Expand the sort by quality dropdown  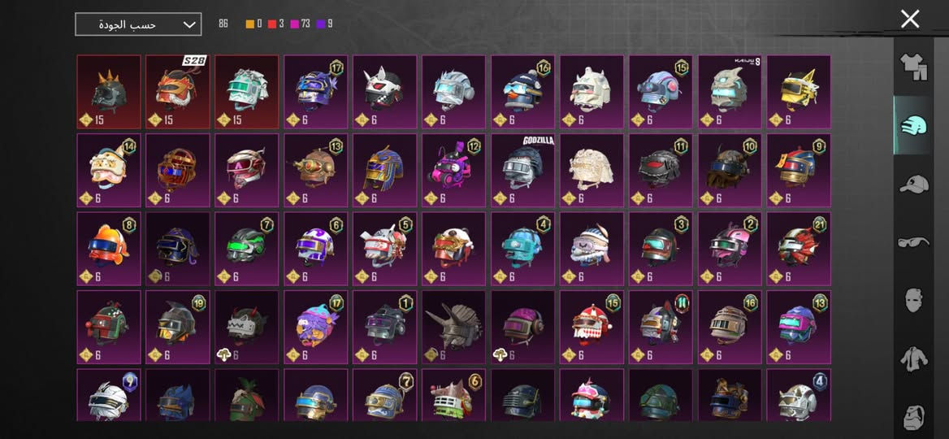click(x=138, y=24)
